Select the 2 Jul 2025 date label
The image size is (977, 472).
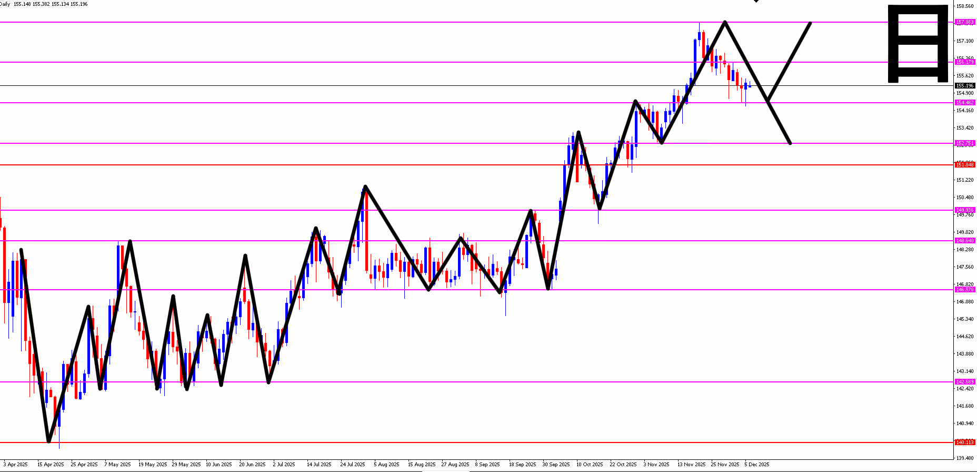(x=285, y=465)
